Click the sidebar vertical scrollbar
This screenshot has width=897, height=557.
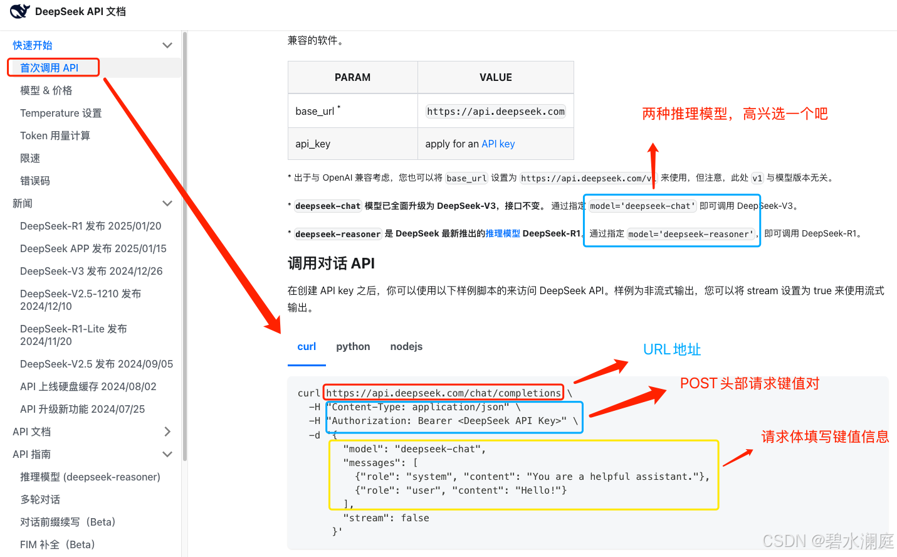(185, 246)
